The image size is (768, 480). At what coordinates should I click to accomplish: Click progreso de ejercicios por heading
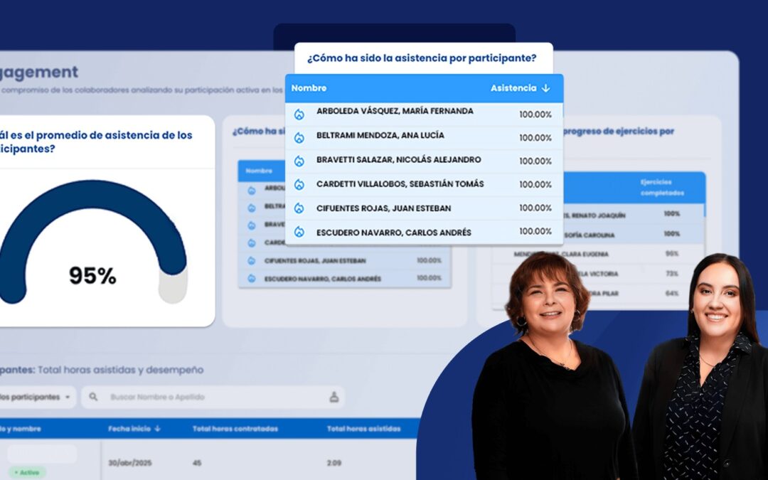pyautogui.click(x=618, y=132)
